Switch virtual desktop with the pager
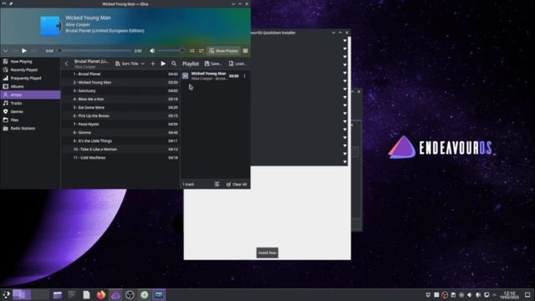This screenshot has height=301, width=535. (x=31, y=295)
